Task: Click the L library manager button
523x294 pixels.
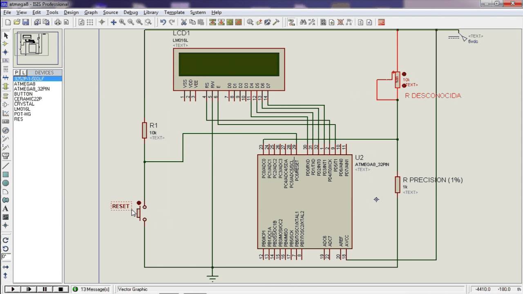Action: [x=23, y=72]
